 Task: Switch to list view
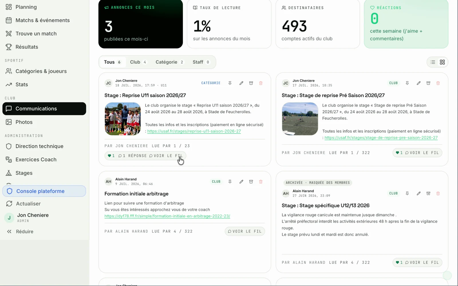click(433, 62)
